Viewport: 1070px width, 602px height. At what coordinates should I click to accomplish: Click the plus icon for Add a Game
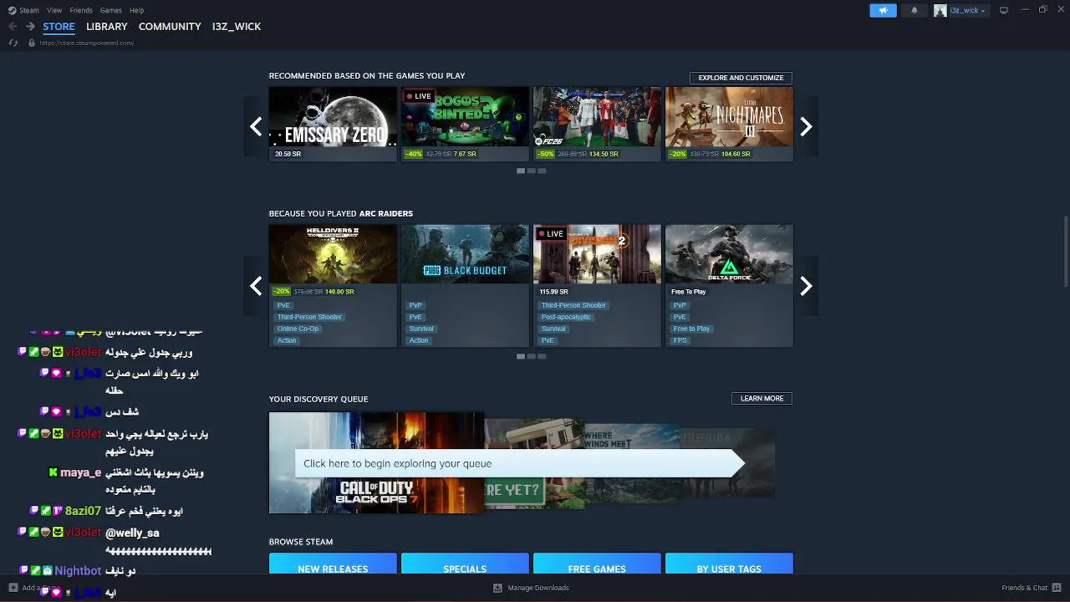13,588
